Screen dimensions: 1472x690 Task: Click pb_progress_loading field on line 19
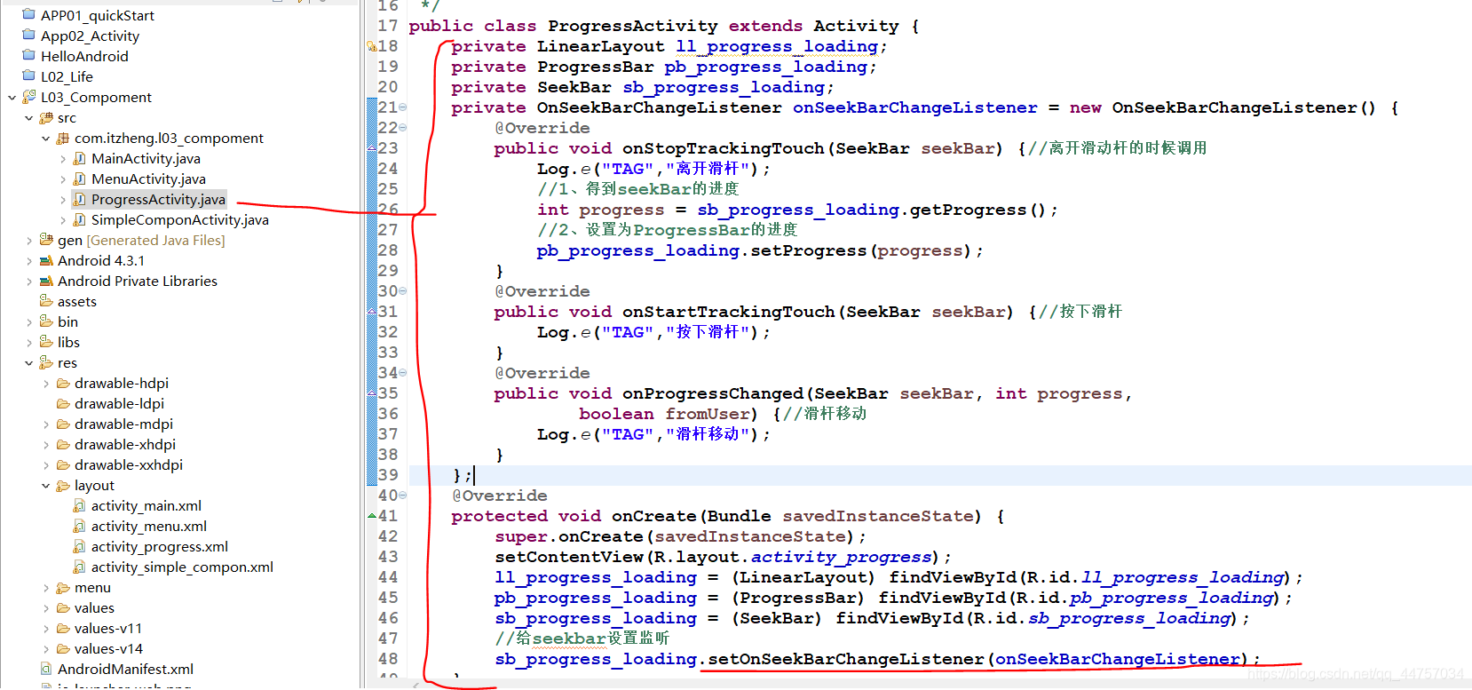pyautogui.click(x=765, y=67)
